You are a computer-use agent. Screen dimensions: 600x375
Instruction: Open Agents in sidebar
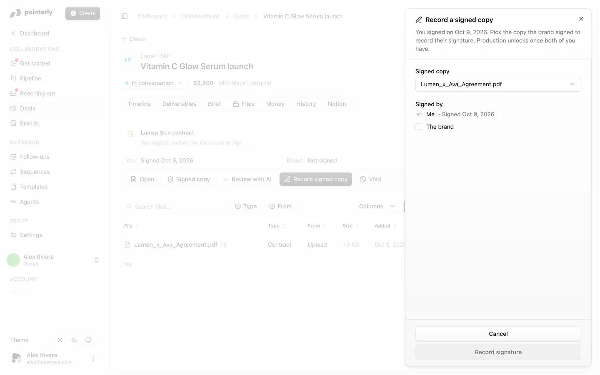point(54,202)
